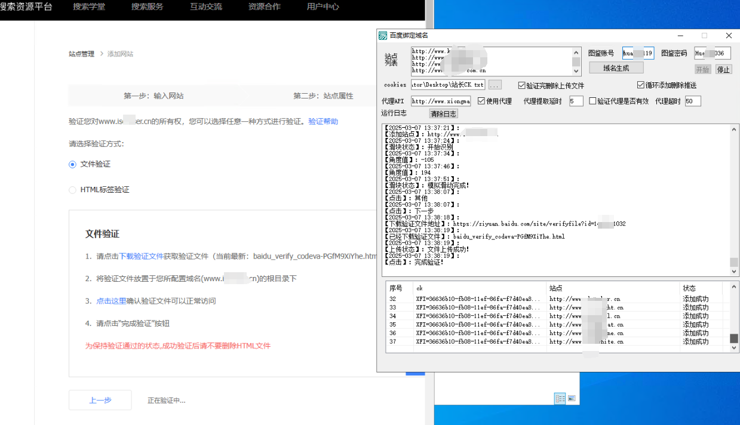
Task: Click the breadcrumb chevron after 站点管理
Action: 102,54
